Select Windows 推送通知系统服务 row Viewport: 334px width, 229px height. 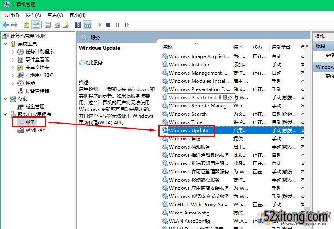click(232, 155)
